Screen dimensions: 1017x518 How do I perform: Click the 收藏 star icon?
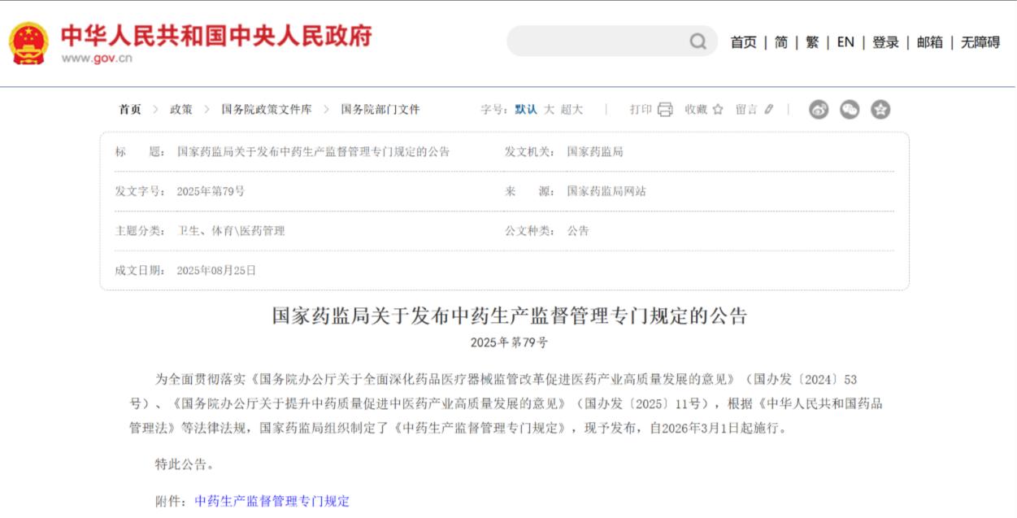[718, 110]
